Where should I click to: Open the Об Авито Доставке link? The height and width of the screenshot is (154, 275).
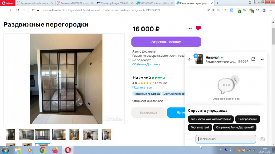(146, 64)
